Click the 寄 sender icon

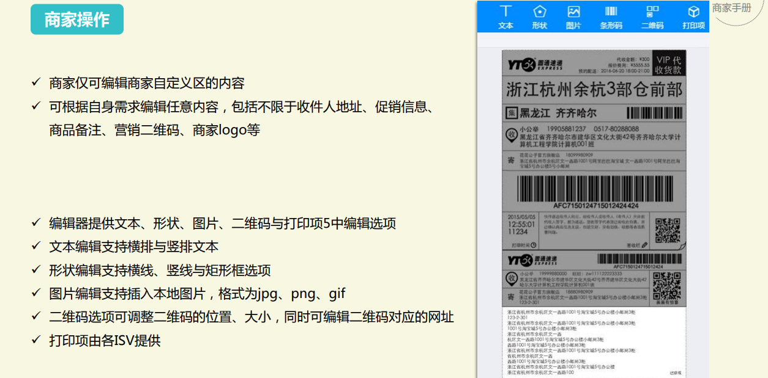(511, 160)
